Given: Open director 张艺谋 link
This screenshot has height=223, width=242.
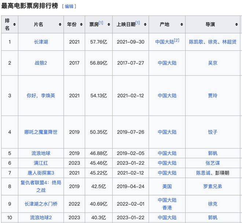Looking at the screenshot, I should pyautogui.click(x=213, y=163).
